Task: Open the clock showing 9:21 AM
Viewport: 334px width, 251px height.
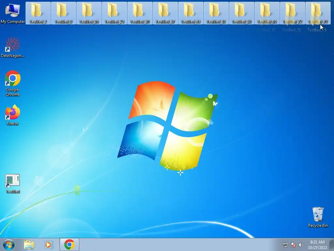Action: 317,245
